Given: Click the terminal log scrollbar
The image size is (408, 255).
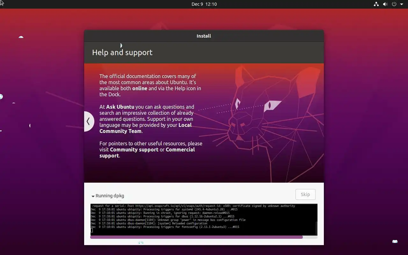Looking at the screenshot, I should coord(316,228).
